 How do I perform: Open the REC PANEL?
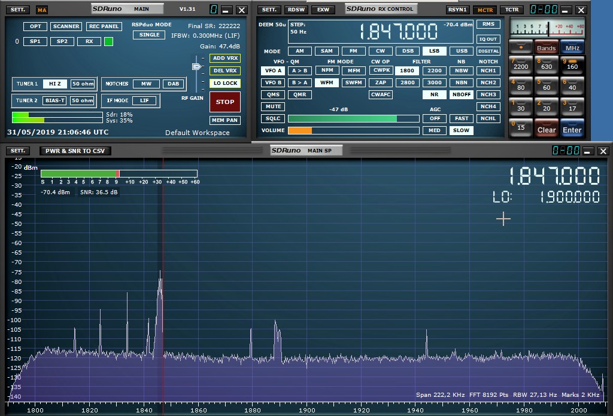pyautogui.click(x=104, y=26)
